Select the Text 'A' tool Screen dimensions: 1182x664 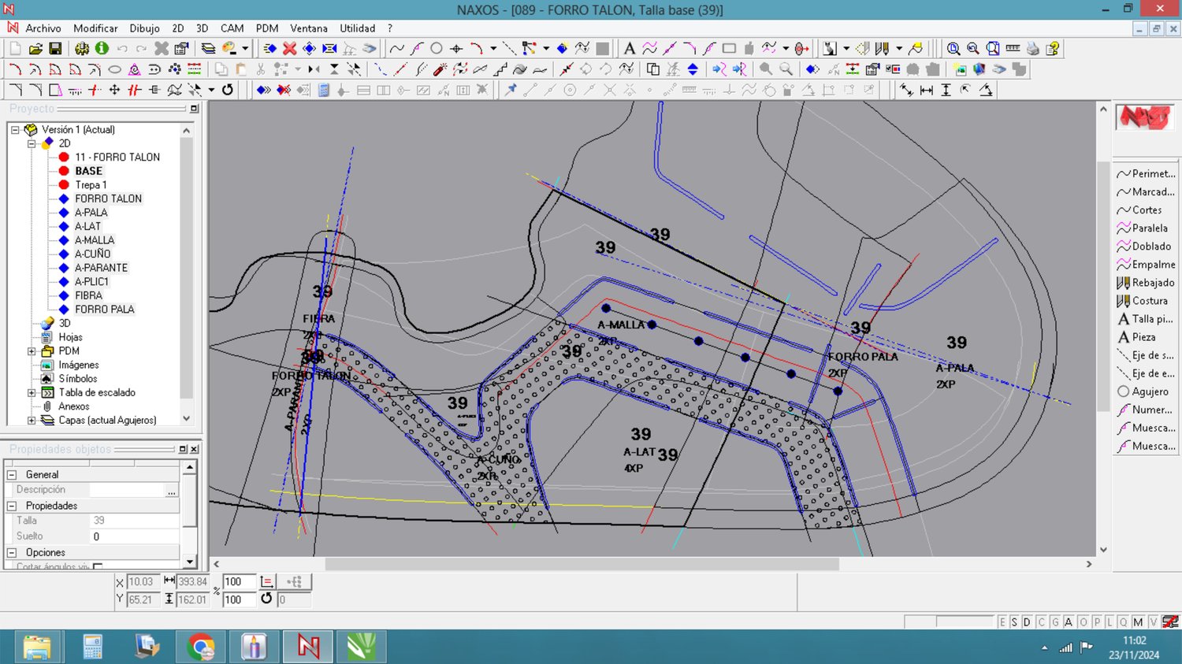(x=629, y=49)
